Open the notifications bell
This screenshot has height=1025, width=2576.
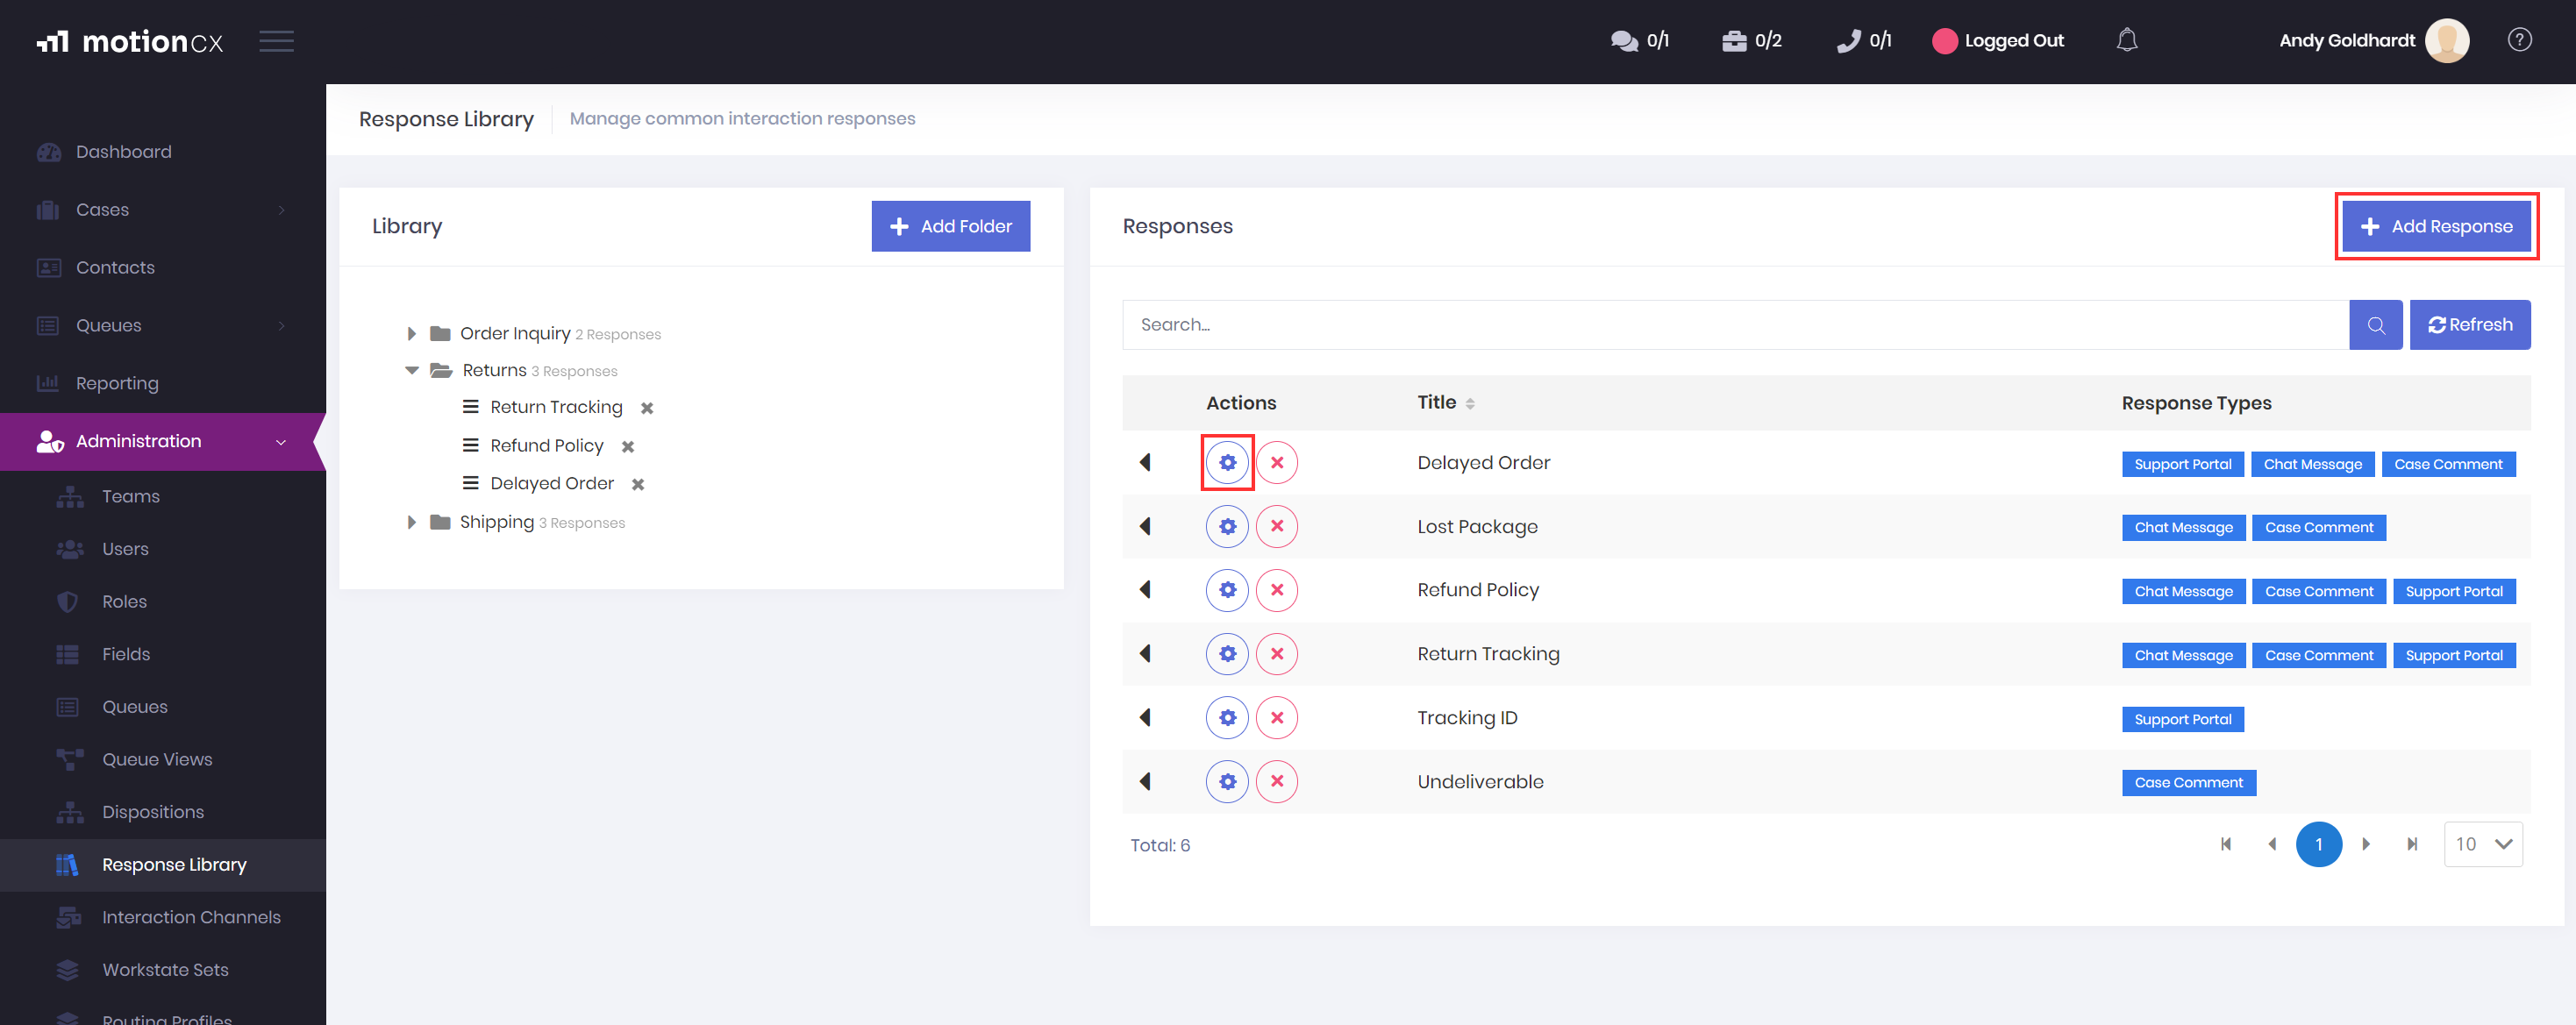click(2127, 40)
